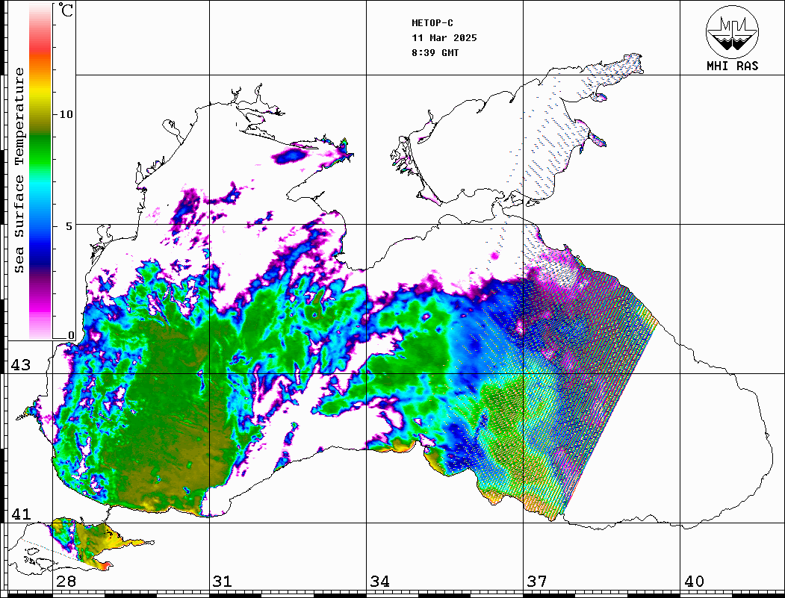Viewport: 785px width, 598px height.
Task: Click the longitude label 34
Action: pos(379,582)
